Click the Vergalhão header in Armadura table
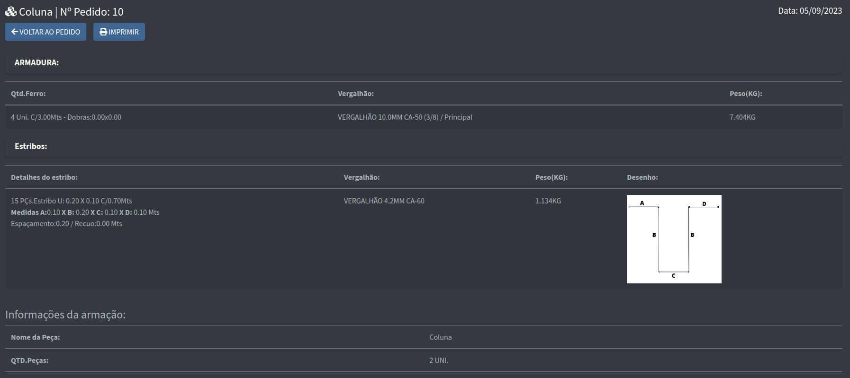The image size is (850, 378). (356, 94)
